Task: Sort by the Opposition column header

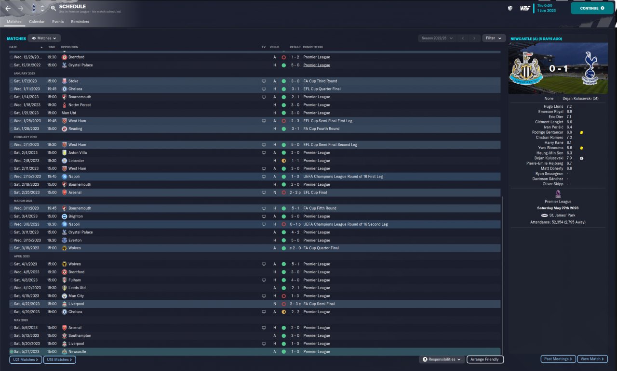Action: pos(69,47)
